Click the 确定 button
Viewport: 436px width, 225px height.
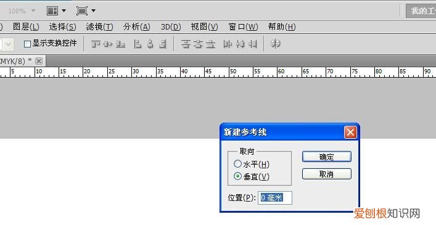click(x=327, y=157)
